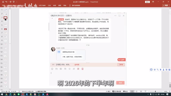Click the three-dots more icon in the chat header
The height and width of the screenshot is (96, 171).
coord(115,16)
